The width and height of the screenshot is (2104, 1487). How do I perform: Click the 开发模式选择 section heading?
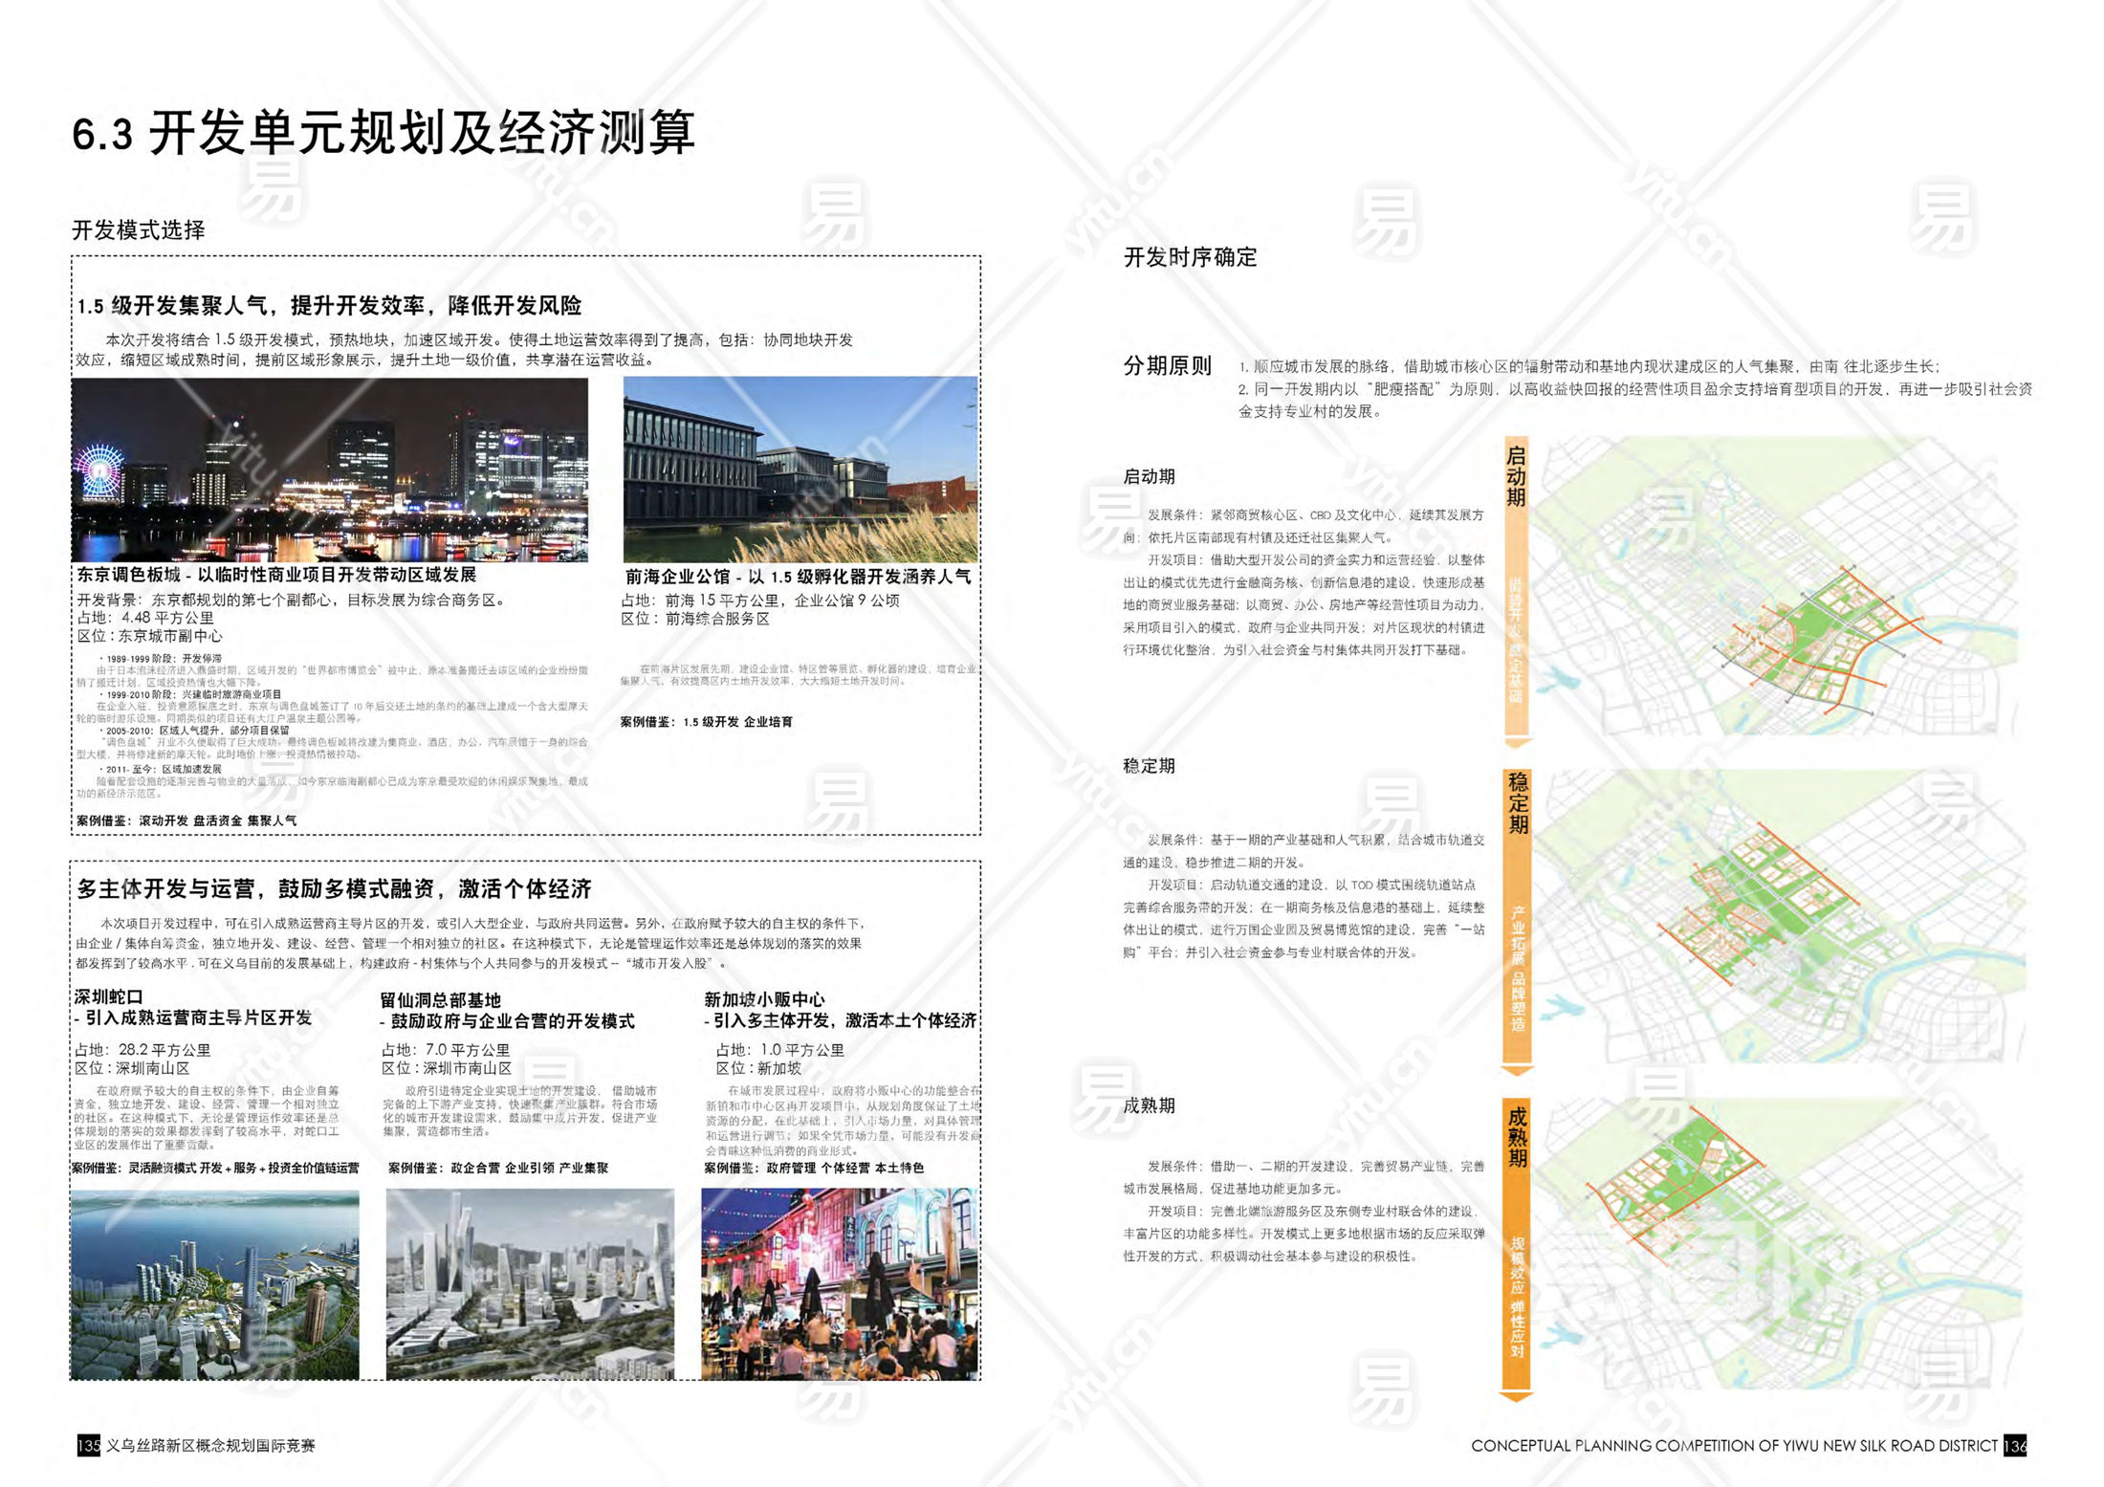[139, 230]
